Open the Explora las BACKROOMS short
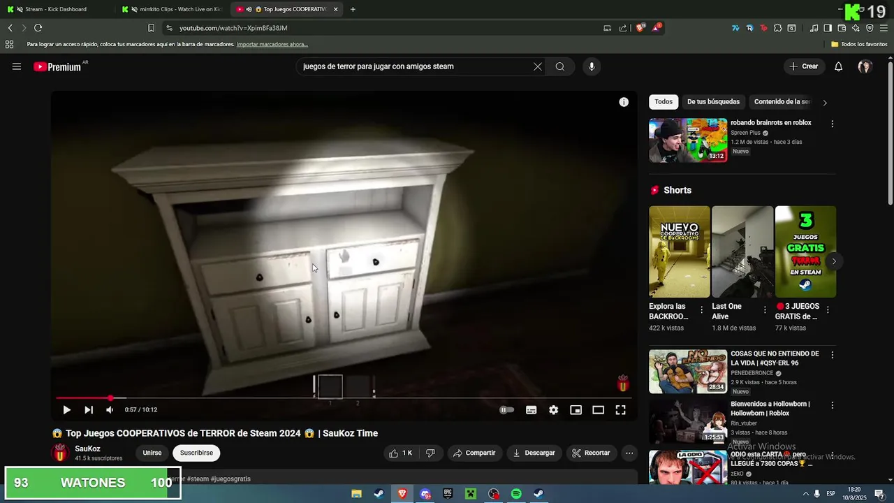 click(679, 251)
